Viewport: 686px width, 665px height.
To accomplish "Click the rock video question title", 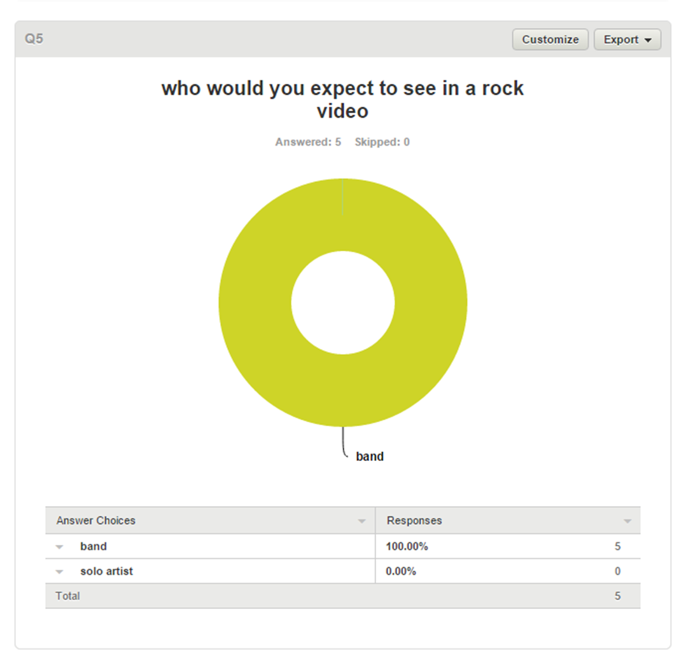I will click(x=342, y=99).
